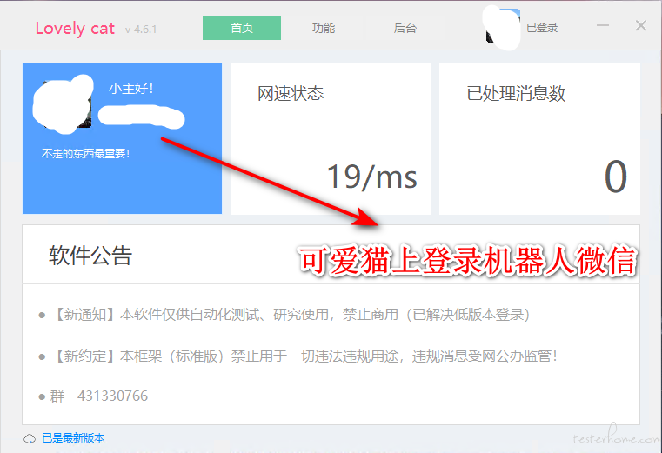Minimize the Lovely cat window

tap(603, 26)
